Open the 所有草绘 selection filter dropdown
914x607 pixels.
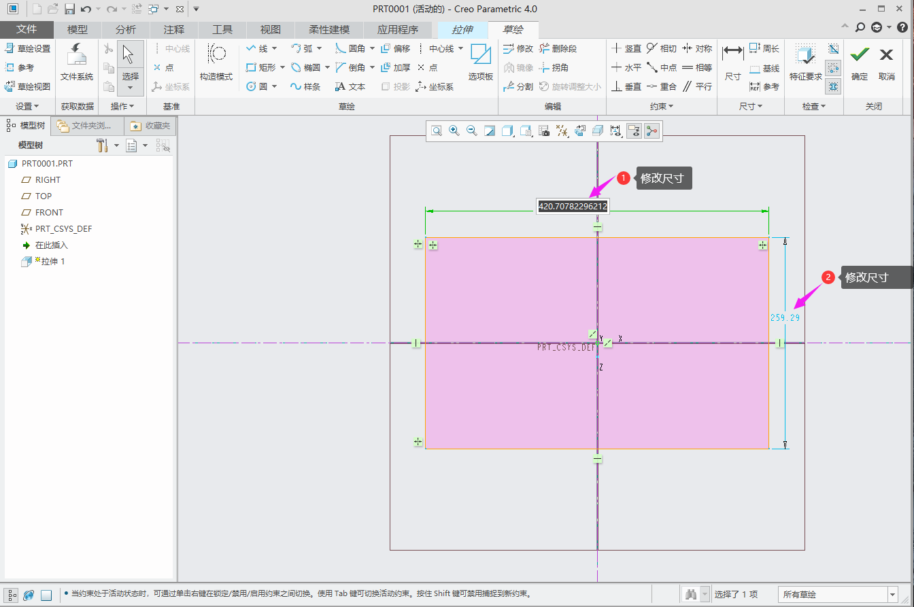[893, 594]
